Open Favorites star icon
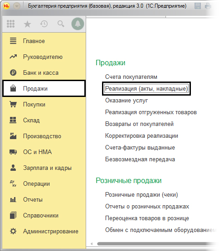 point(27,24)
